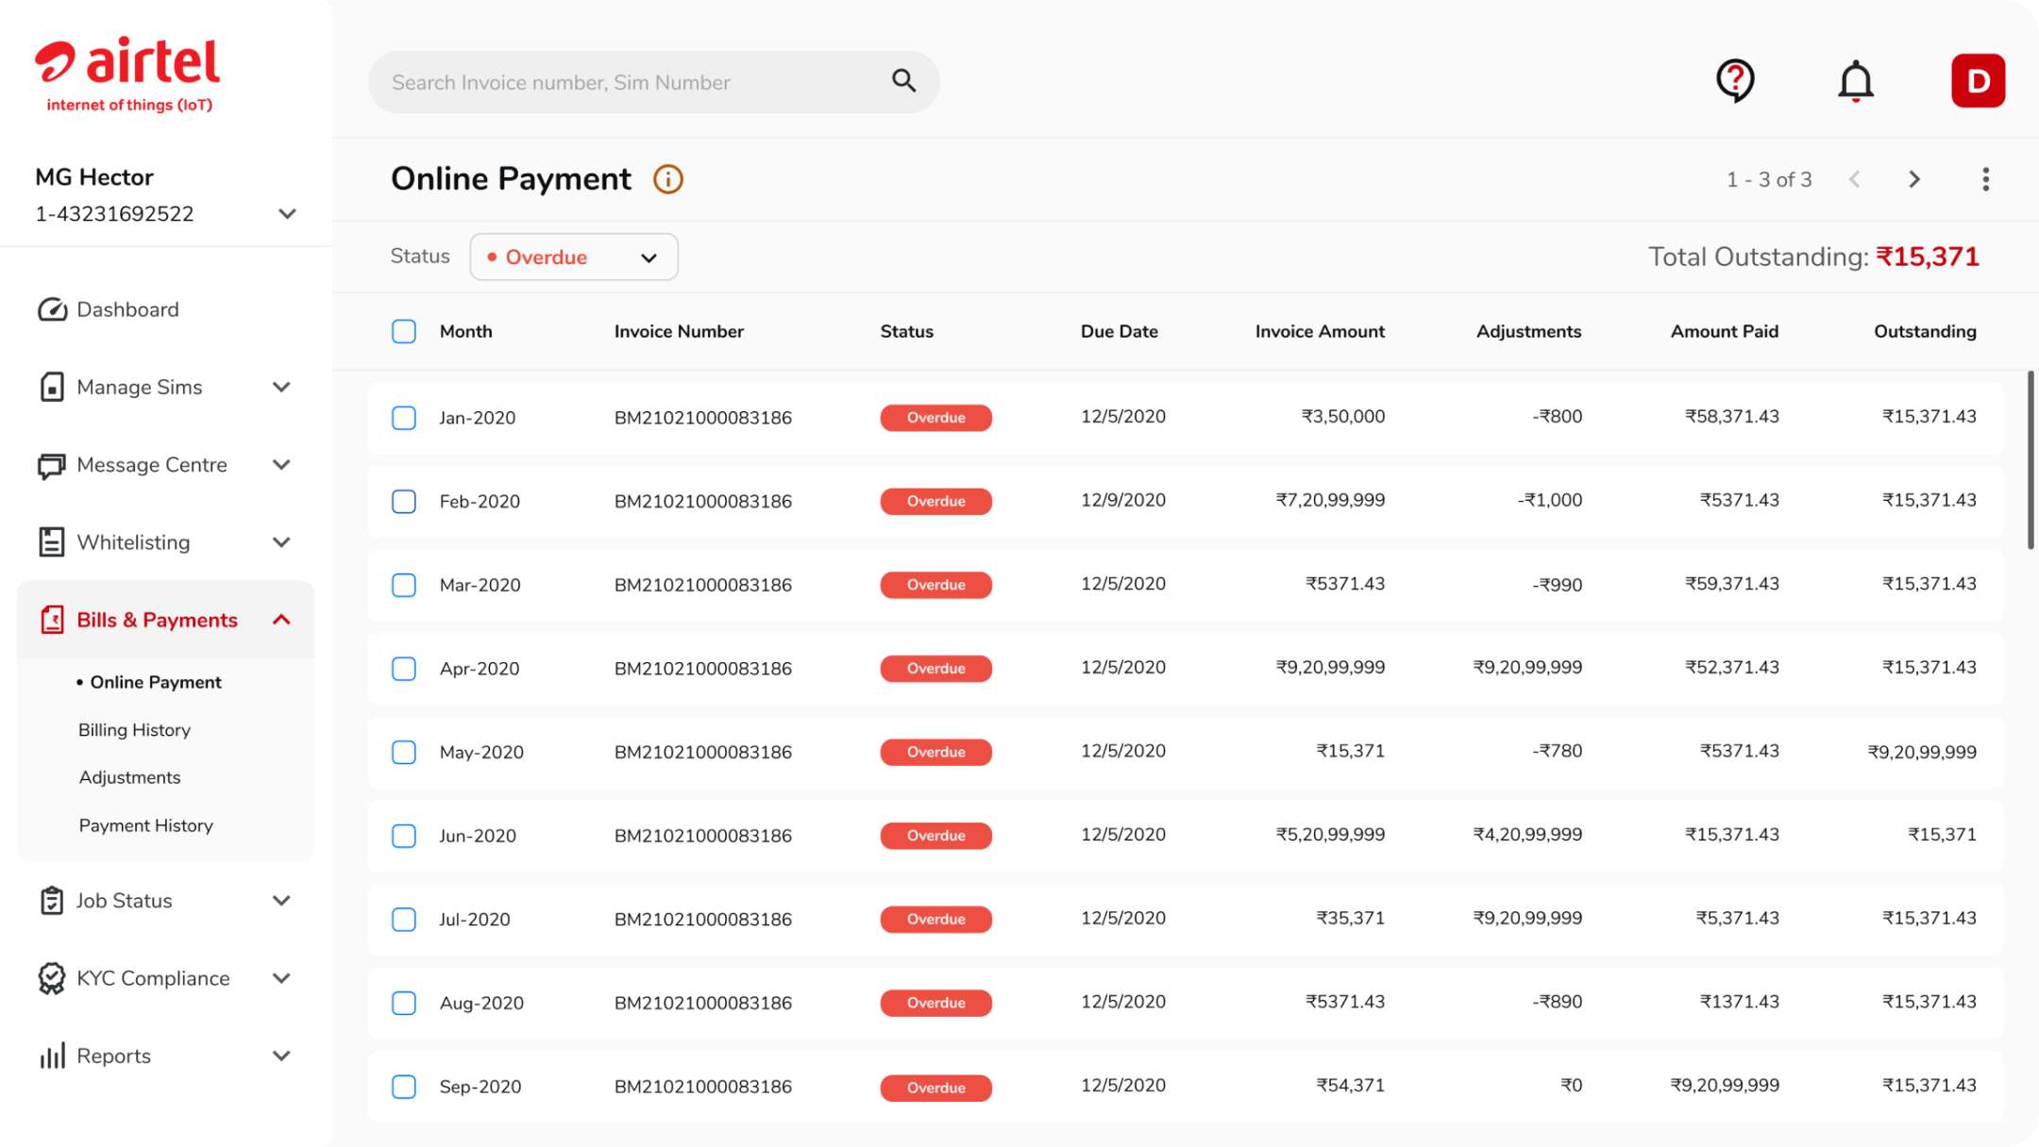Click the Due Date column header

click(x=1119, y=331)
